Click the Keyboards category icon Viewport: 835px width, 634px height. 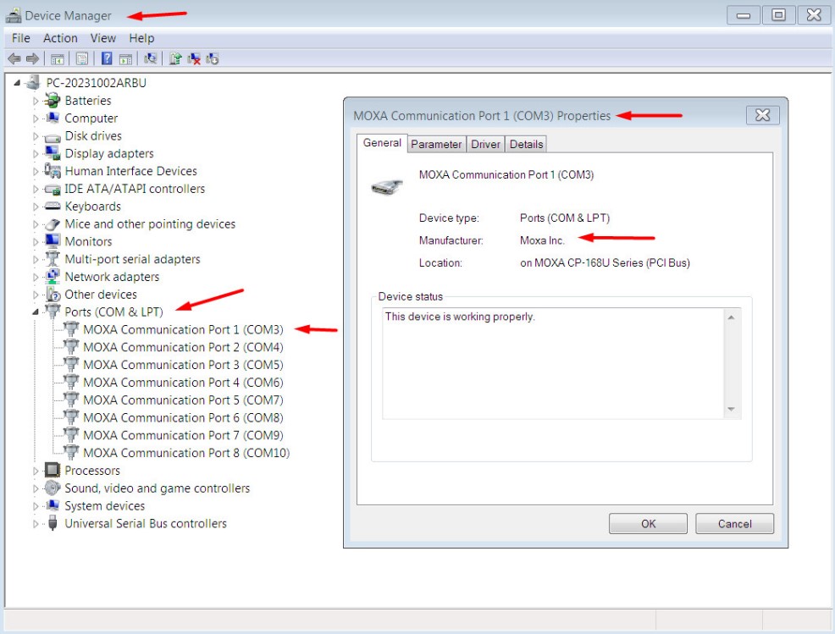click(x=53, y=206)
